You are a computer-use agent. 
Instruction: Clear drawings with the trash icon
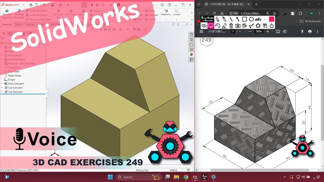[x=231, y=26]
